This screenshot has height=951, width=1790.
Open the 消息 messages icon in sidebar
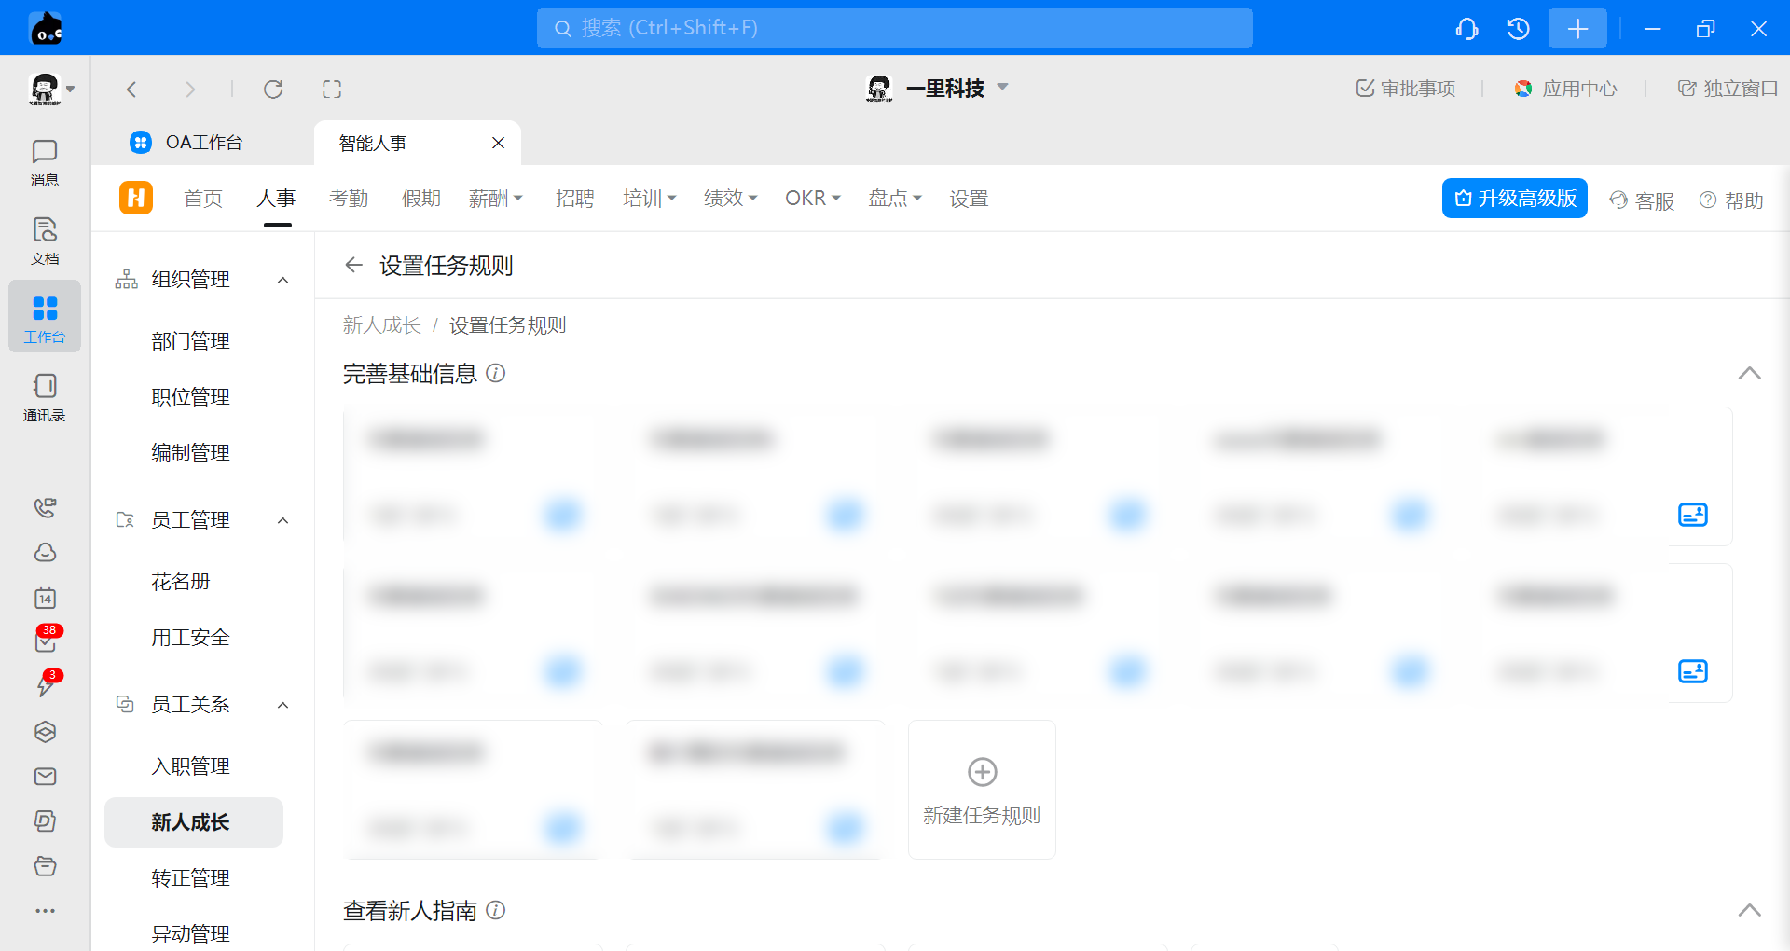click(44, 162)
